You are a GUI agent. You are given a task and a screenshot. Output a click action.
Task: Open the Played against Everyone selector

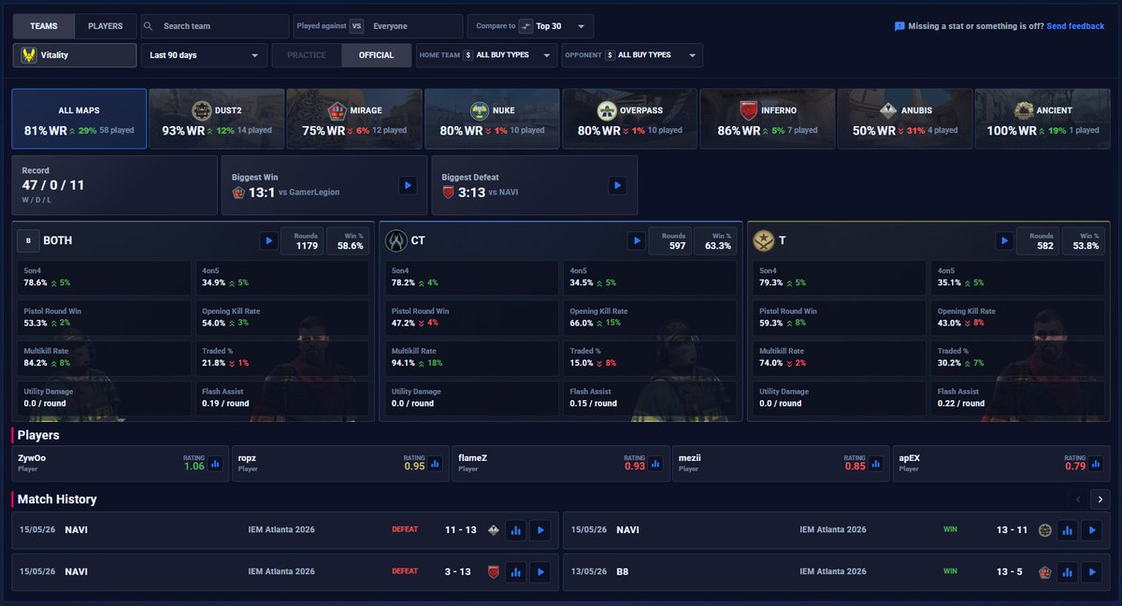point(378,26)
